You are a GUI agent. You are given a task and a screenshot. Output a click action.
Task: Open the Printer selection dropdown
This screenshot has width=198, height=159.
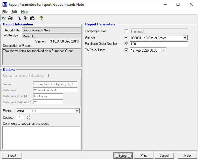point(77,111)
